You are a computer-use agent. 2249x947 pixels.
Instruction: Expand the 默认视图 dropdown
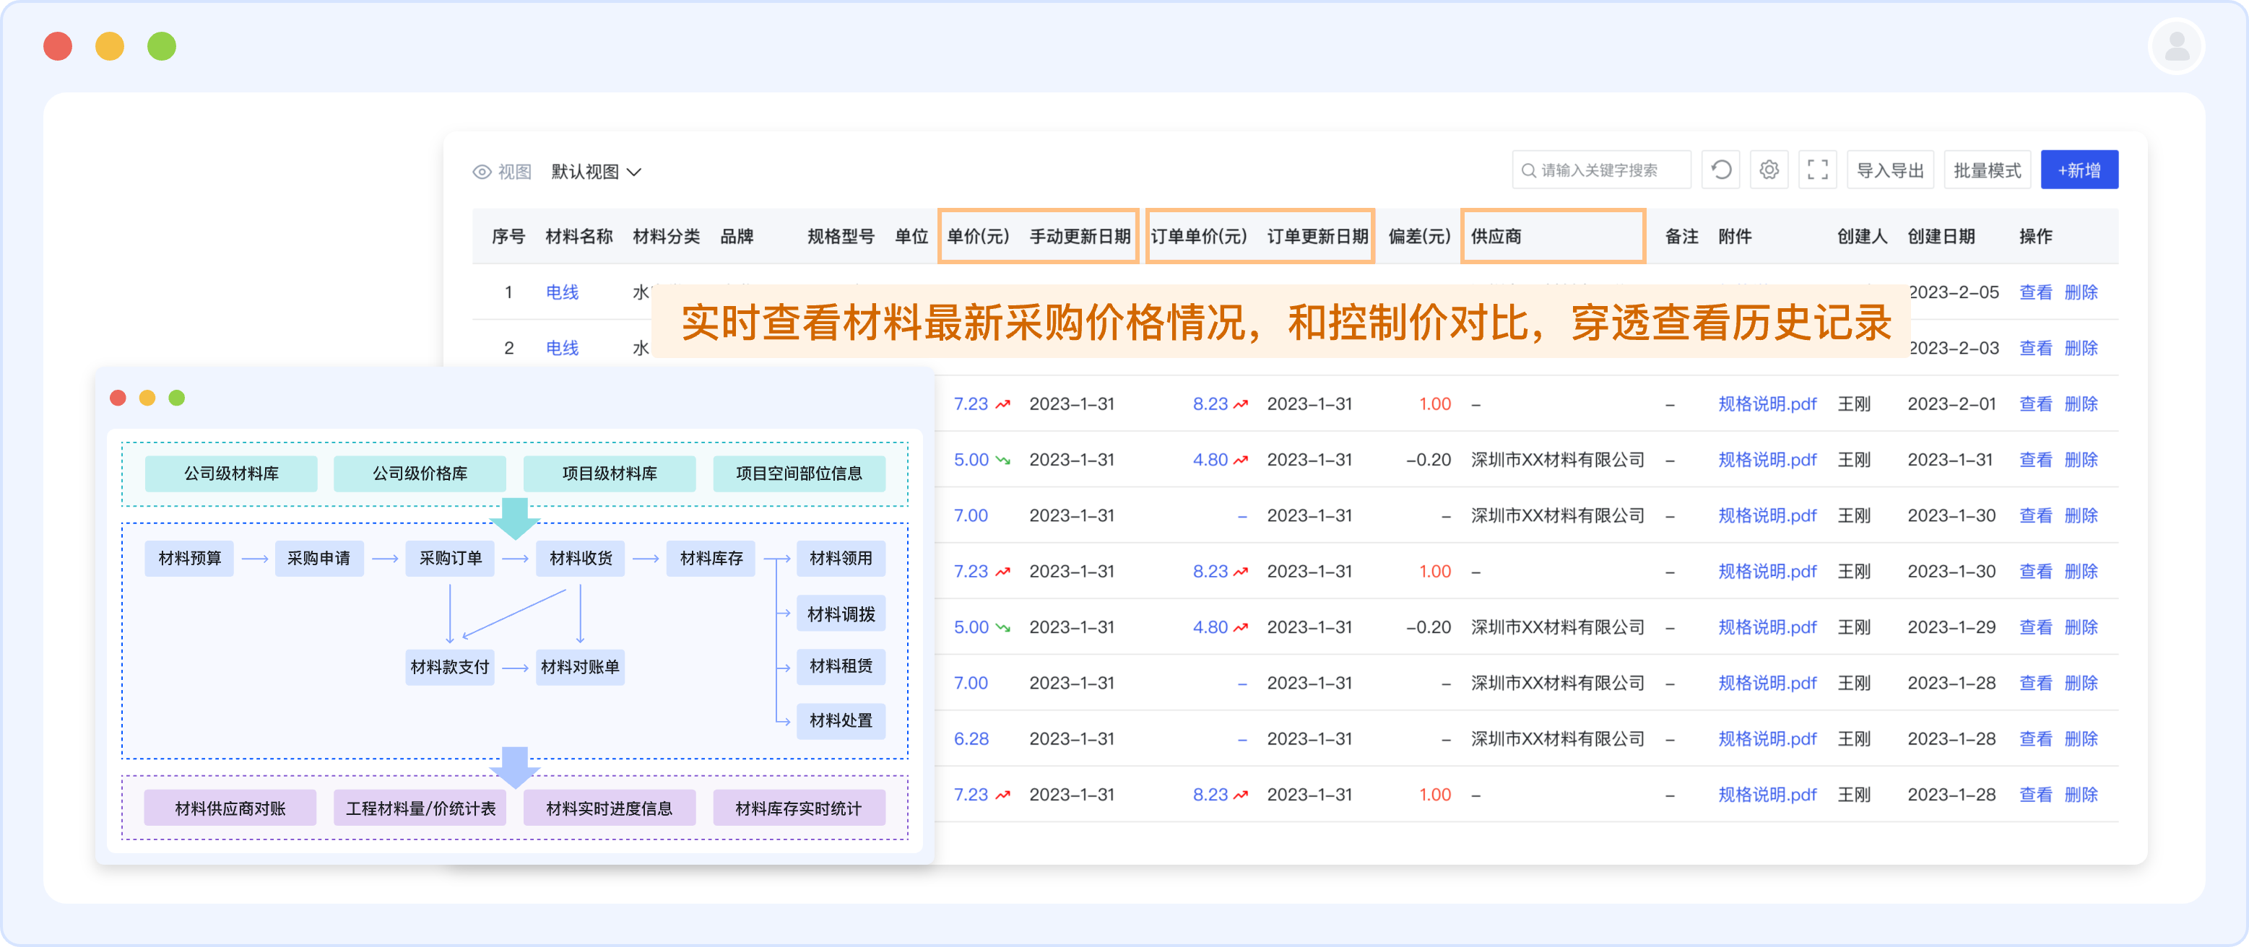(x=597, y=172)
